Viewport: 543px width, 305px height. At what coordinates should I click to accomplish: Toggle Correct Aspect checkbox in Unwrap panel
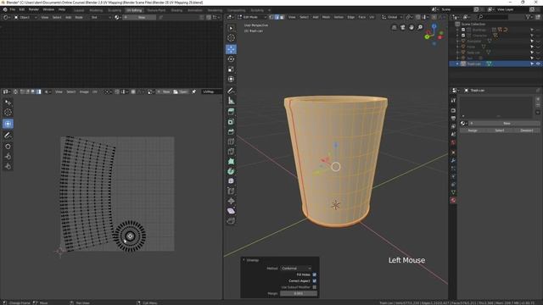click(315, 280)
